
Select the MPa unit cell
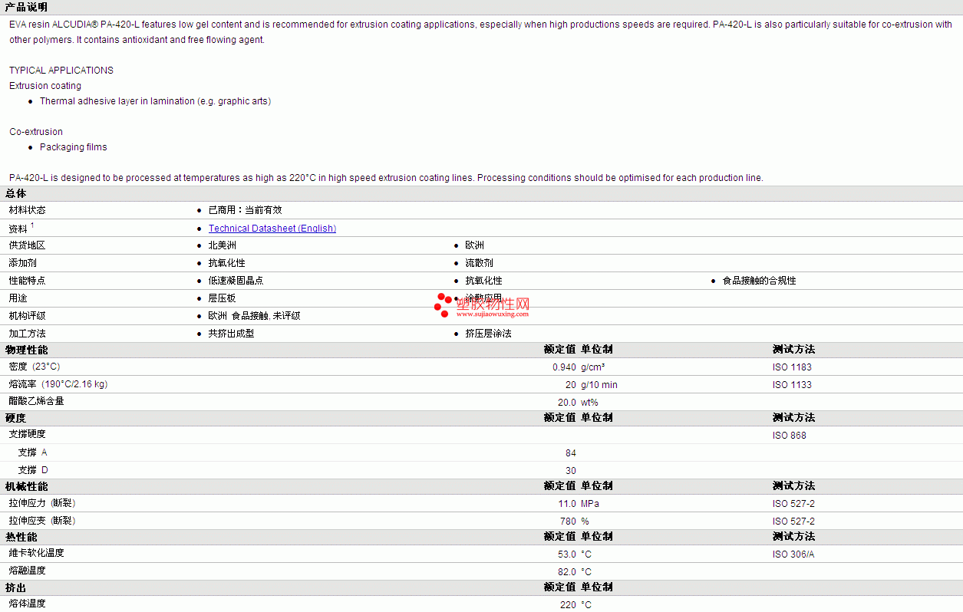[590, 504]
